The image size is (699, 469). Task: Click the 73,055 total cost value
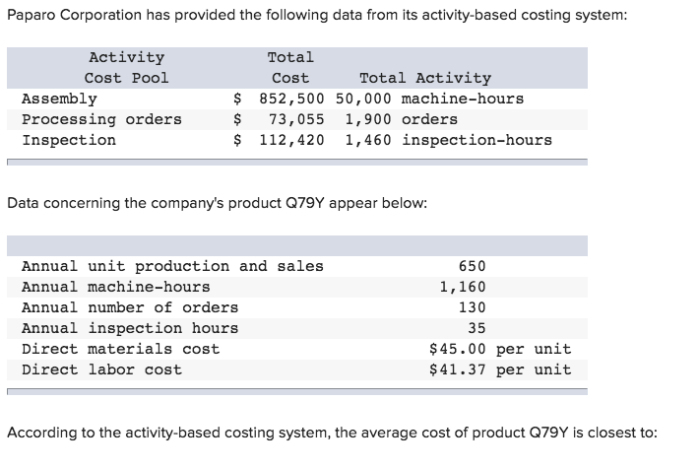296,119
